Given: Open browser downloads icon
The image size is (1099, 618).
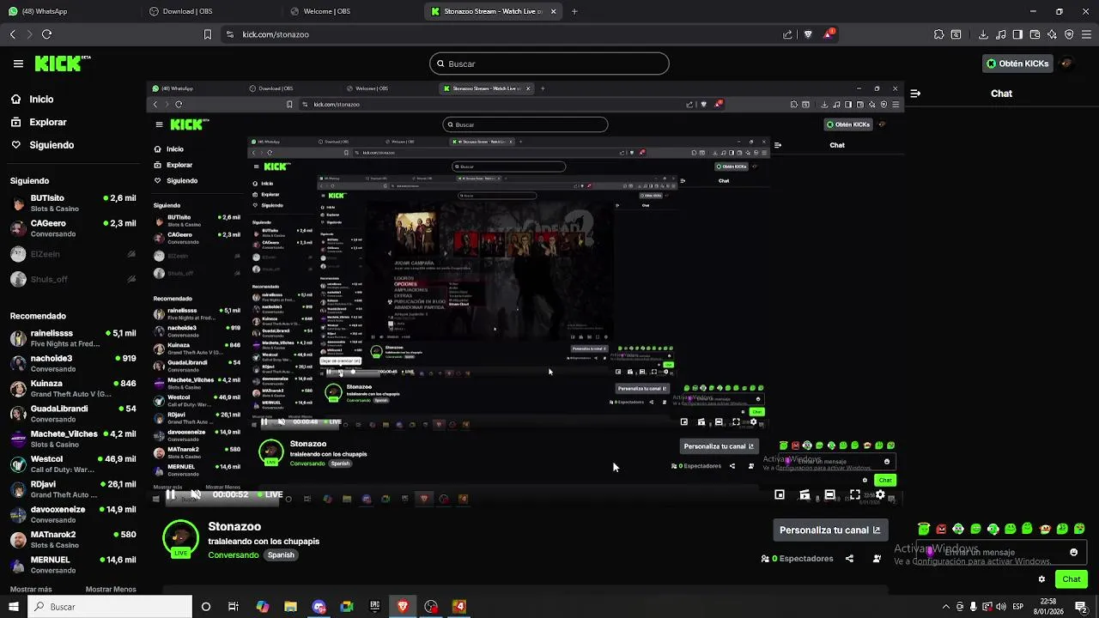Looking at the screenshot, I should pyautogui.click(x=983, y=34).
